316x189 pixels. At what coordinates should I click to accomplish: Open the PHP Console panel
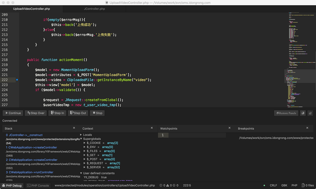pyautogui.click(x=38, y=185)
